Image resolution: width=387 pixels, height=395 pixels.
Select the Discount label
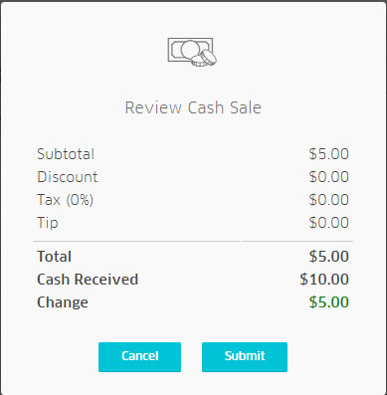68,177
